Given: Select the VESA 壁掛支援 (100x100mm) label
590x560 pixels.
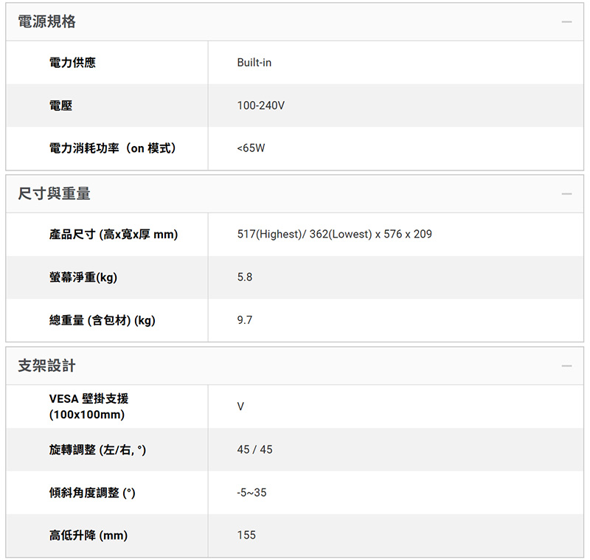Looking at the screenshot, I should 88,407.
